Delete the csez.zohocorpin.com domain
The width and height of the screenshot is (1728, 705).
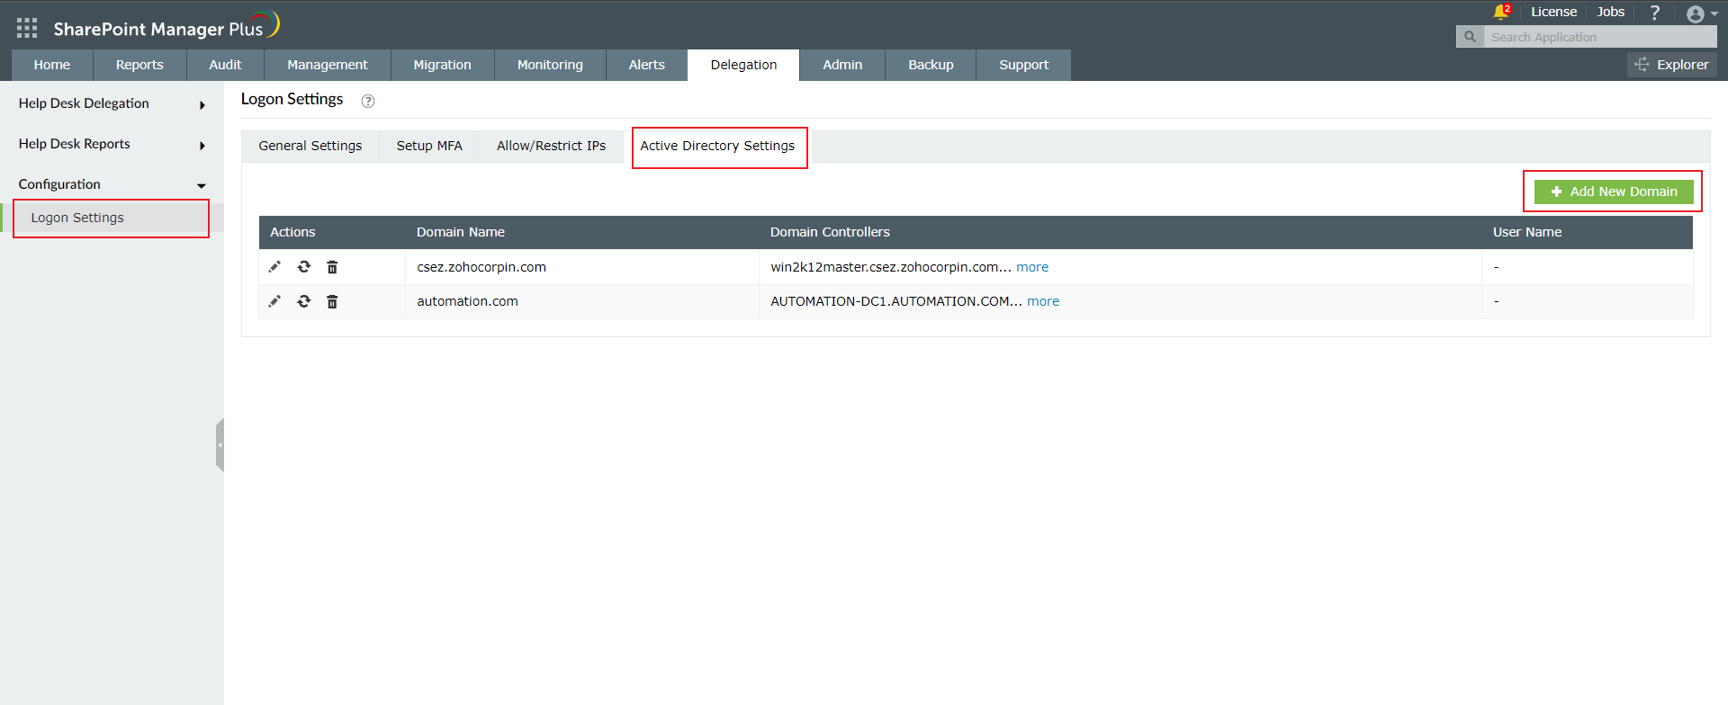(332, 267)
